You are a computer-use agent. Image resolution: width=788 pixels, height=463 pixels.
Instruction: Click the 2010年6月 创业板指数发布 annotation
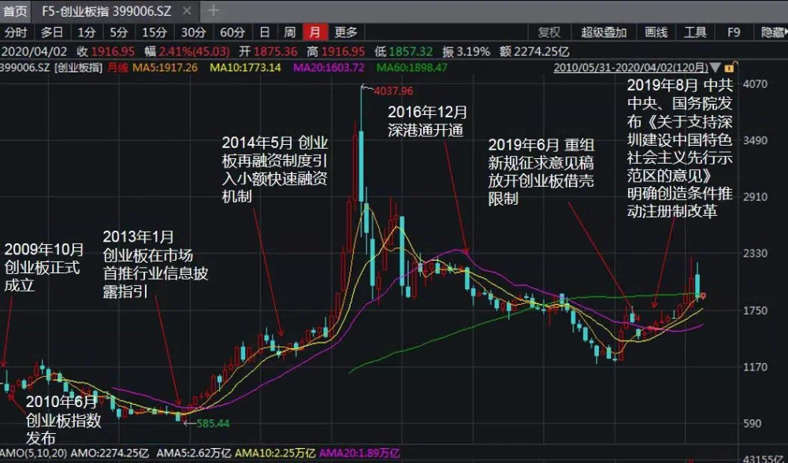tap(63, 420)
